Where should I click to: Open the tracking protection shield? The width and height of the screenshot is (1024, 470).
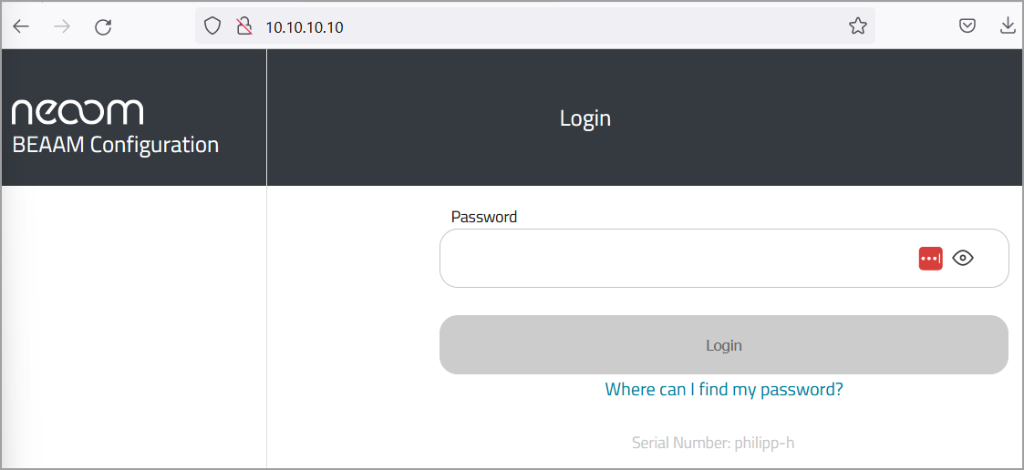tap(212, 26)
